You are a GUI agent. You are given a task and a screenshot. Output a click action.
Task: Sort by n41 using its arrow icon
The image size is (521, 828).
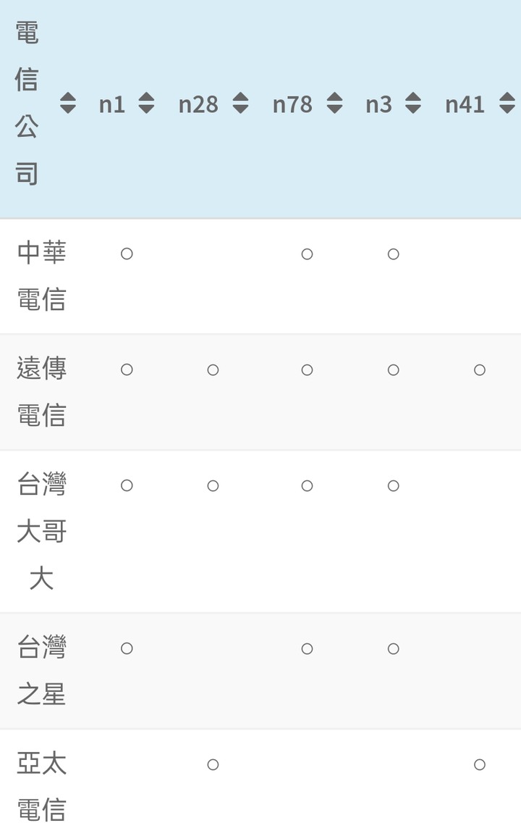coord(507,104)
